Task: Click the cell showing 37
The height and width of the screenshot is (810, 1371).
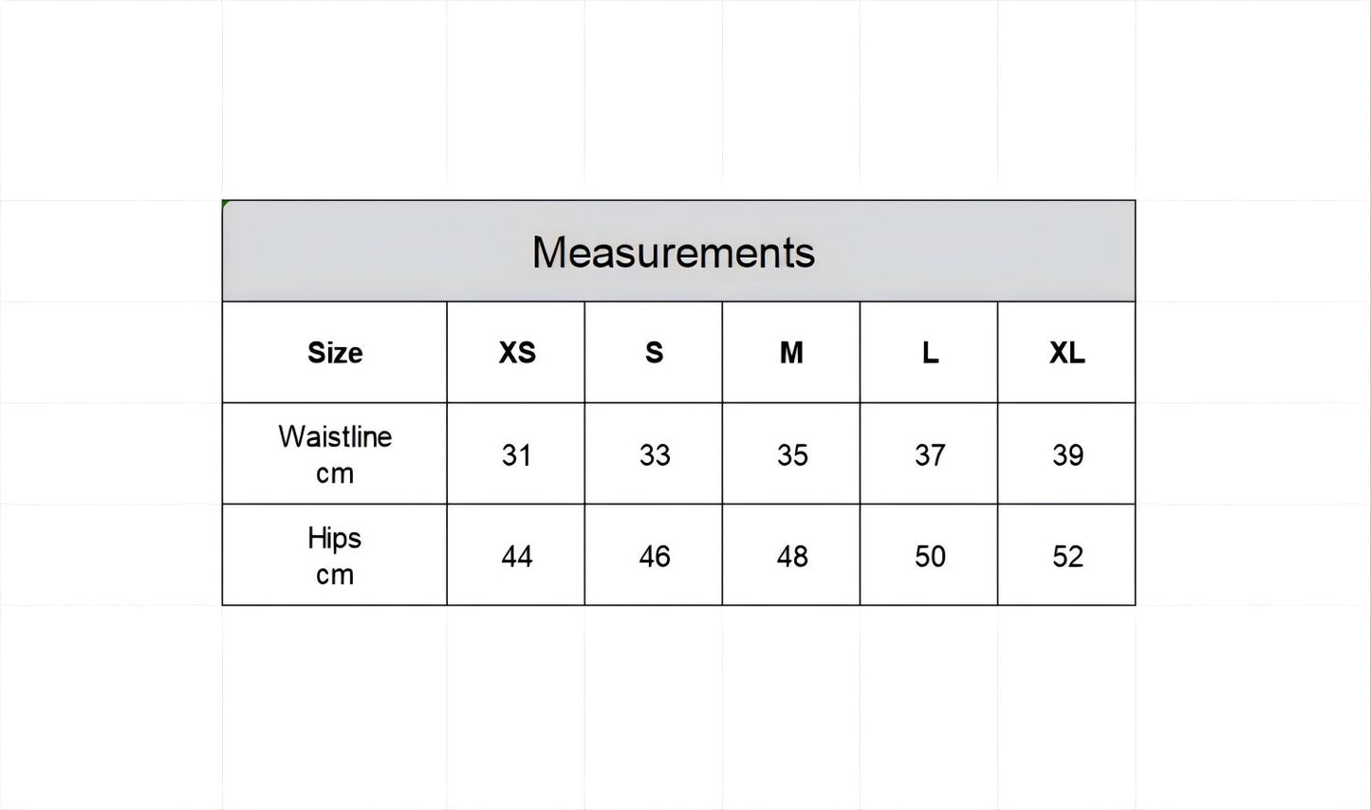Action: pos(929,454)
